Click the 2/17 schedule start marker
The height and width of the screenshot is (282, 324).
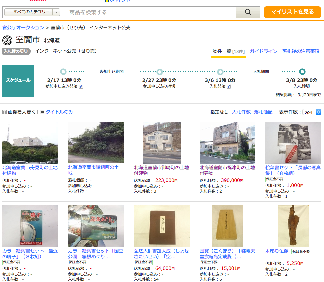tap(63, 72)
